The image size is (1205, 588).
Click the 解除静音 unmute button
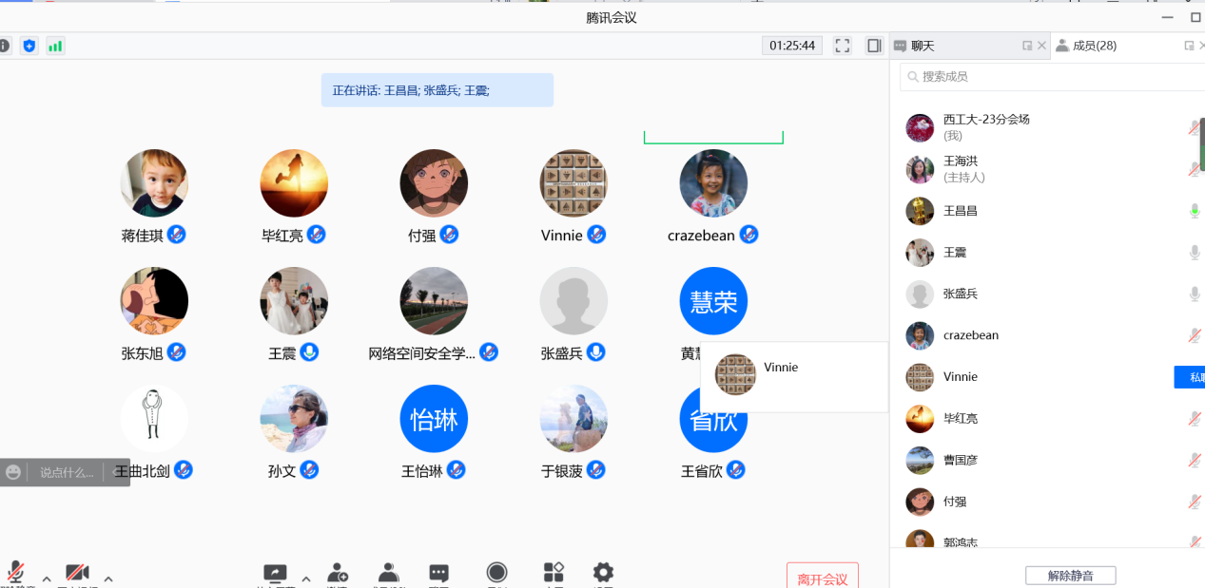(x=1070, y=576)
